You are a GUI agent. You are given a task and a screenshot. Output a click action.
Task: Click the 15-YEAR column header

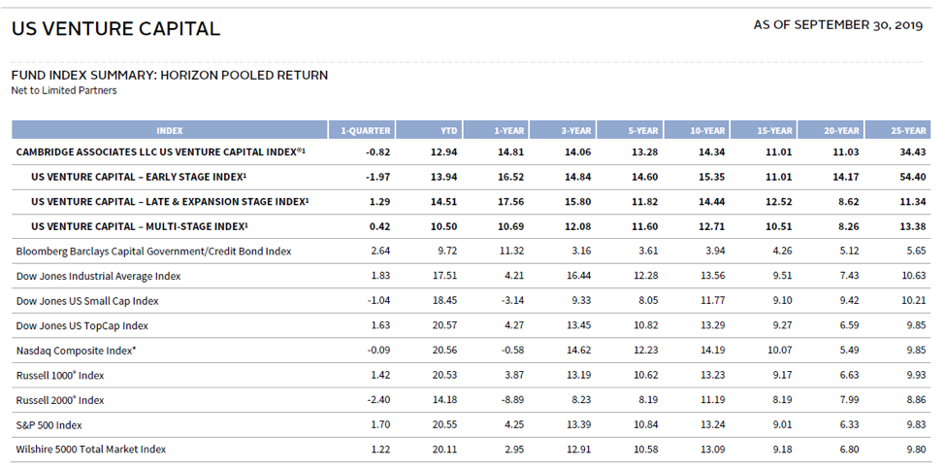(x=763, y=130)
